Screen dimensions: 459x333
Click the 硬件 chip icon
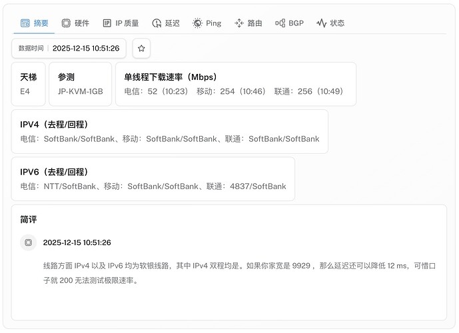pos(66,23)
